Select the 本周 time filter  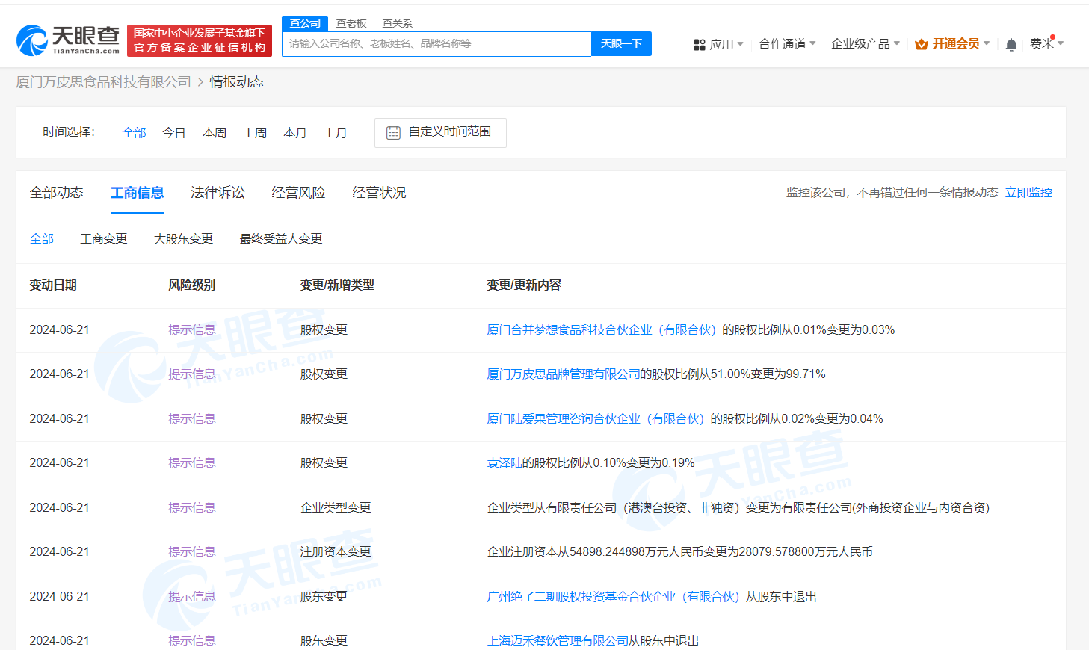[215, 133]
